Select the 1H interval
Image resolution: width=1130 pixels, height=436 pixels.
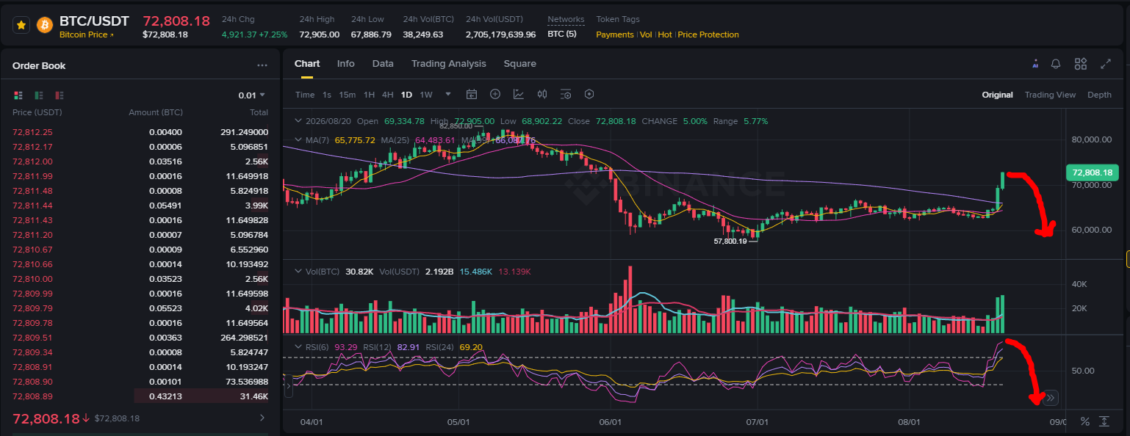click(x=370, y=95)
